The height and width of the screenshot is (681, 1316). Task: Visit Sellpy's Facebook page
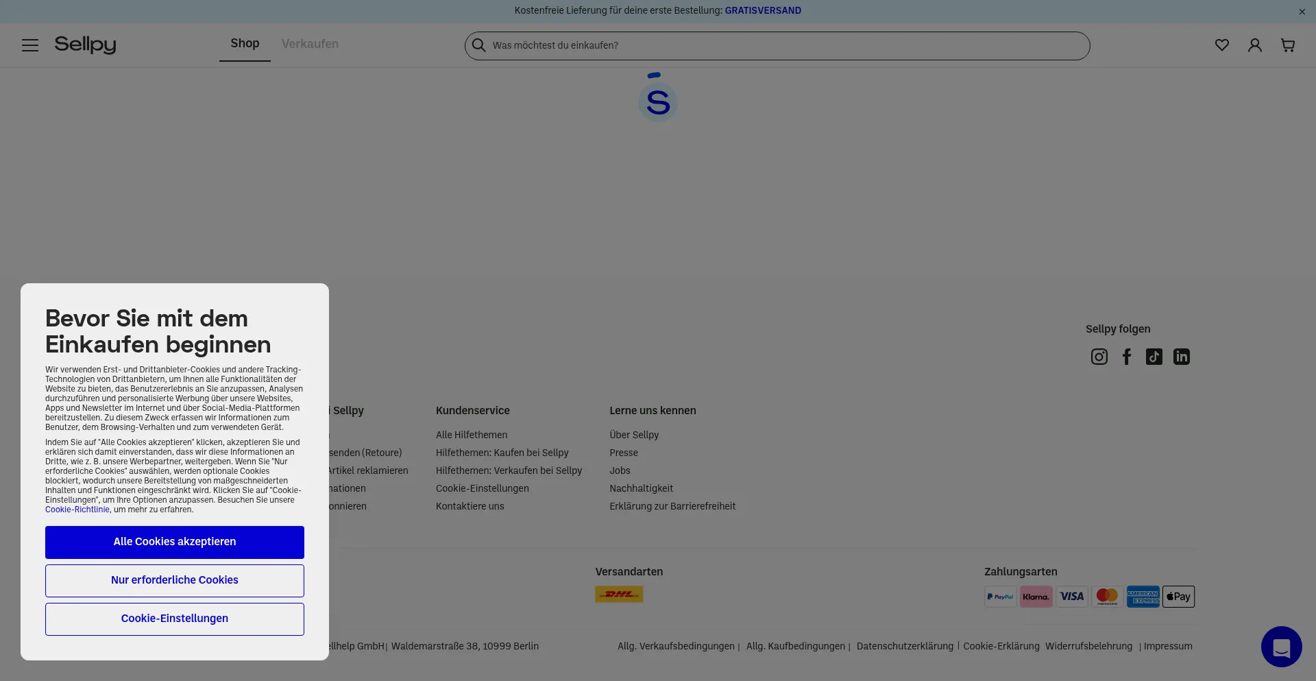point(1126,357)
